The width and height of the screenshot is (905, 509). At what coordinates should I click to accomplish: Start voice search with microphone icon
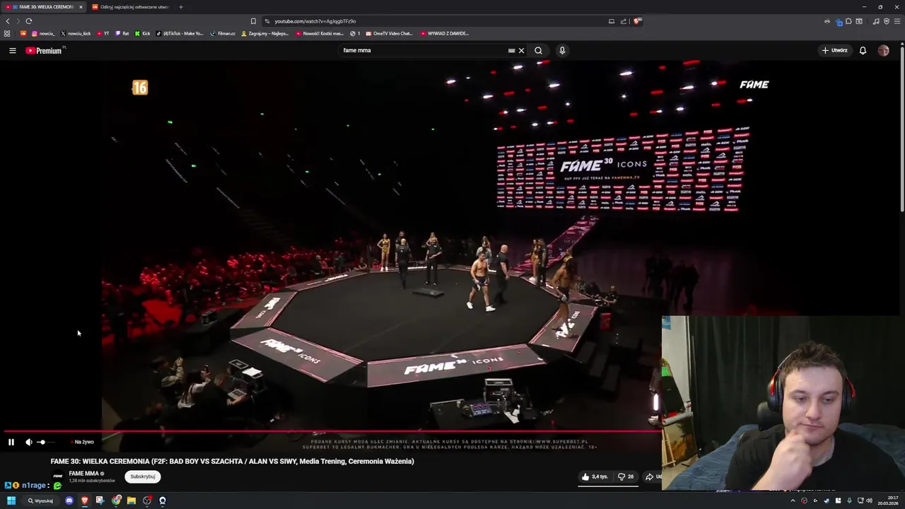(562, 50)
